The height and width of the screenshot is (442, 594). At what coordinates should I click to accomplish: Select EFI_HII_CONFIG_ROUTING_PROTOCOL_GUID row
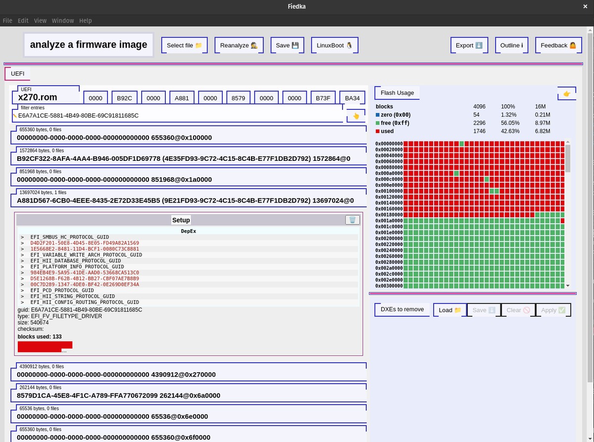click(x=189, y=302)
